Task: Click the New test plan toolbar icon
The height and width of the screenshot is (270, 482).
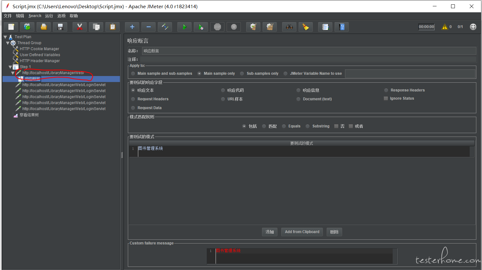Action: coord(11,27)
